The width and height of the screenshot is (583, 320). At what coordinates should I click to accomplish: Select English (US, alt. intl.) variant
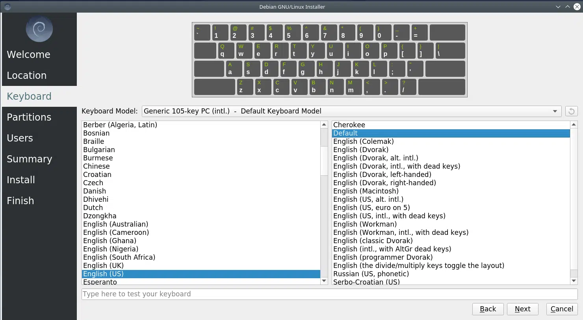pos(451,199)
